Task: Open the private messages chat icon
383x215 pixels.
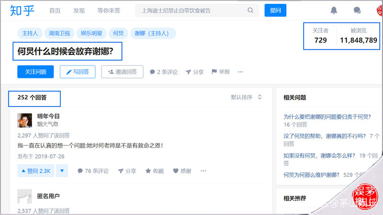Action: coord(357,10)
